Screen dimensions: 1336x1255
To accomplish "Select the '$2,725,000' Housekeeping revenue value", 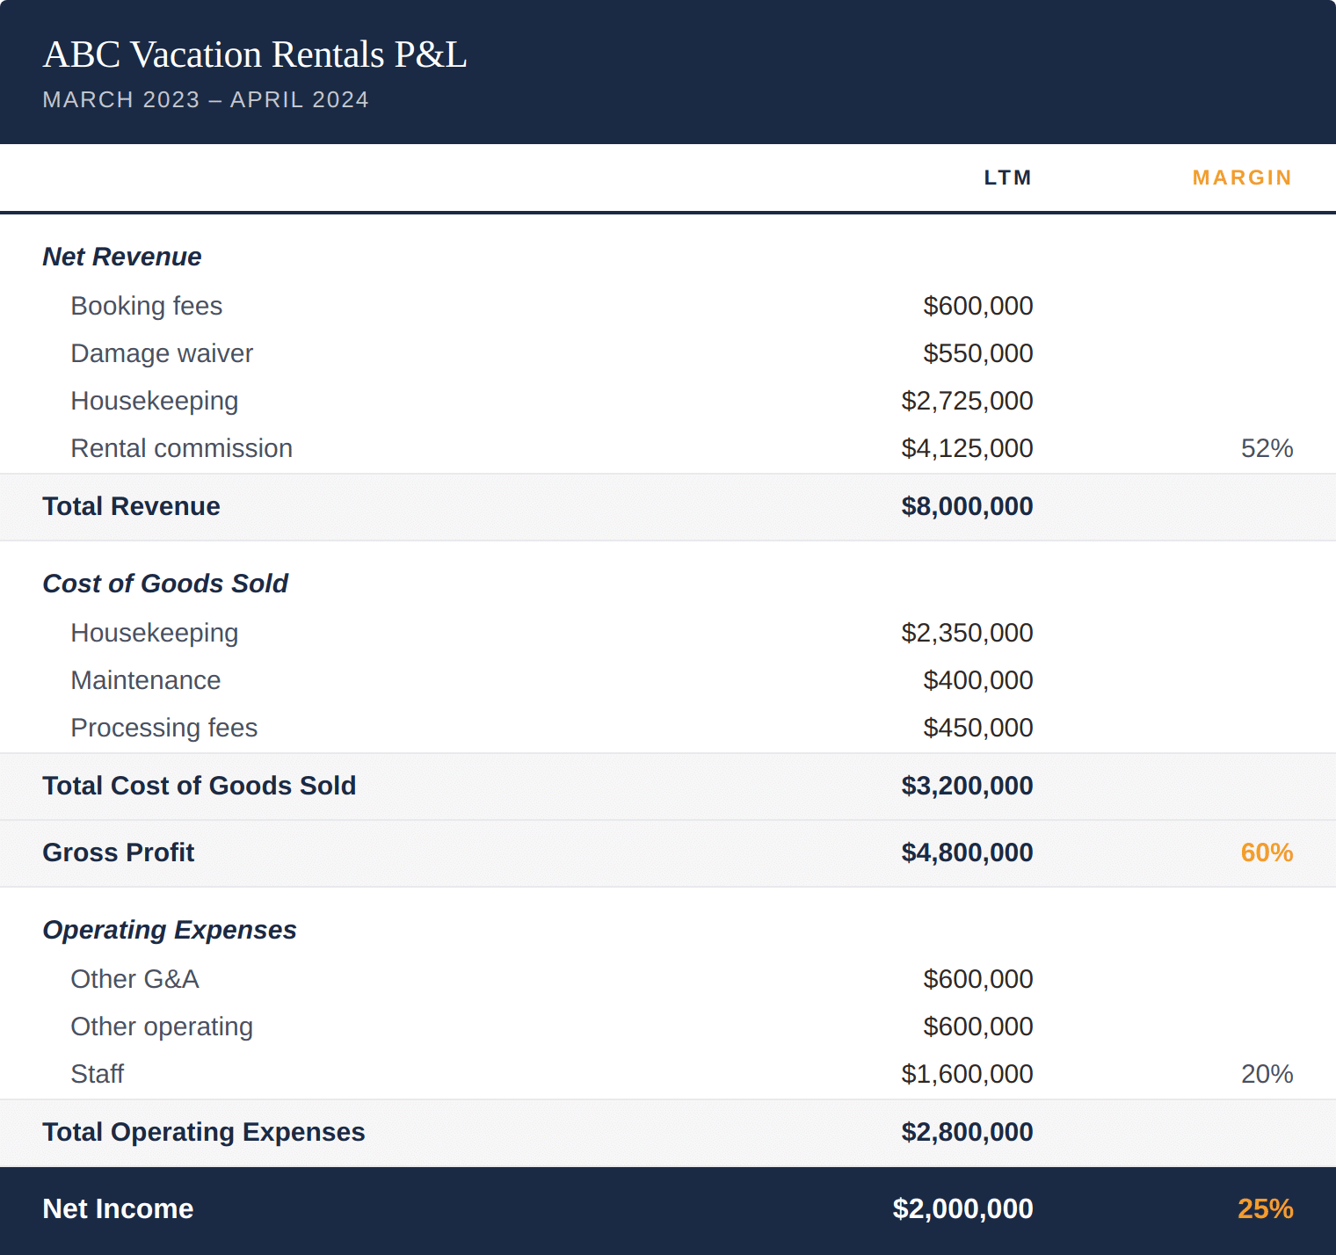I will coord(967,401).
